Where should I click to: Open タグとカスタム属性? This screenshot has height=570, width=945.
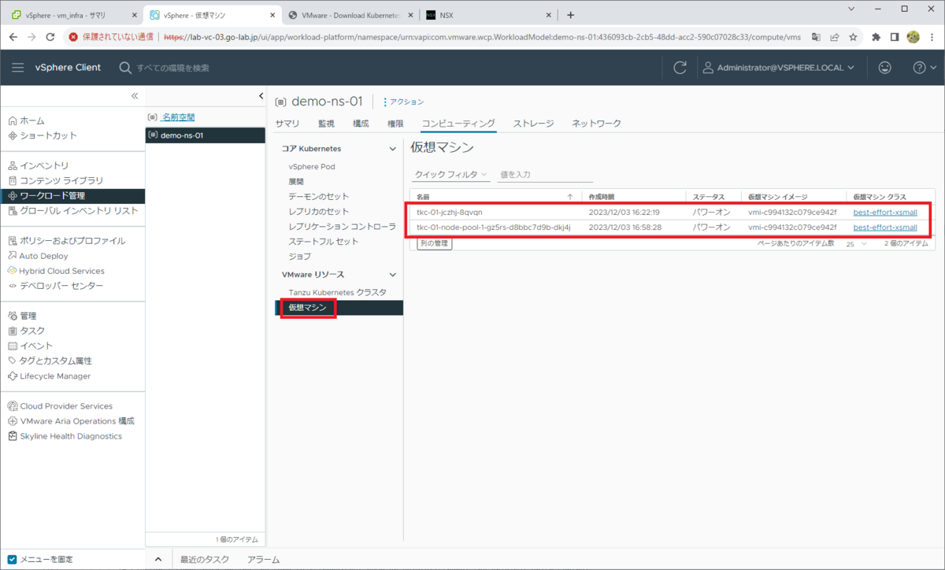click(x=50, y=361)
